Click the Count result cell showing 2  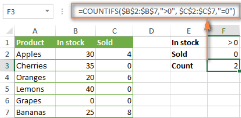[223, 65]
